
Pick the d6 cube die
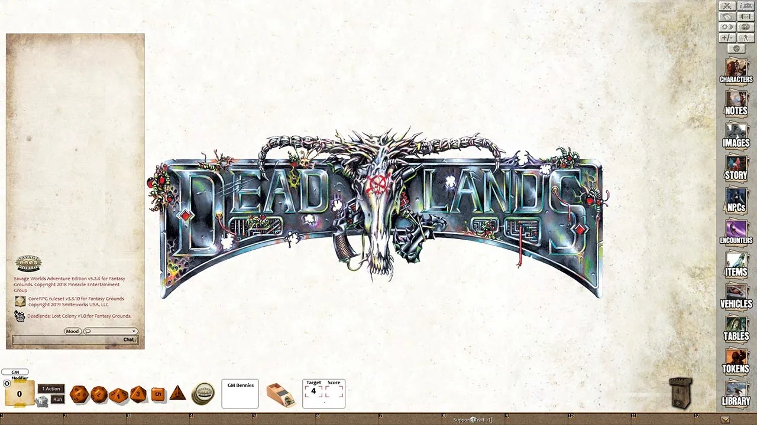(x=158, y=394)
